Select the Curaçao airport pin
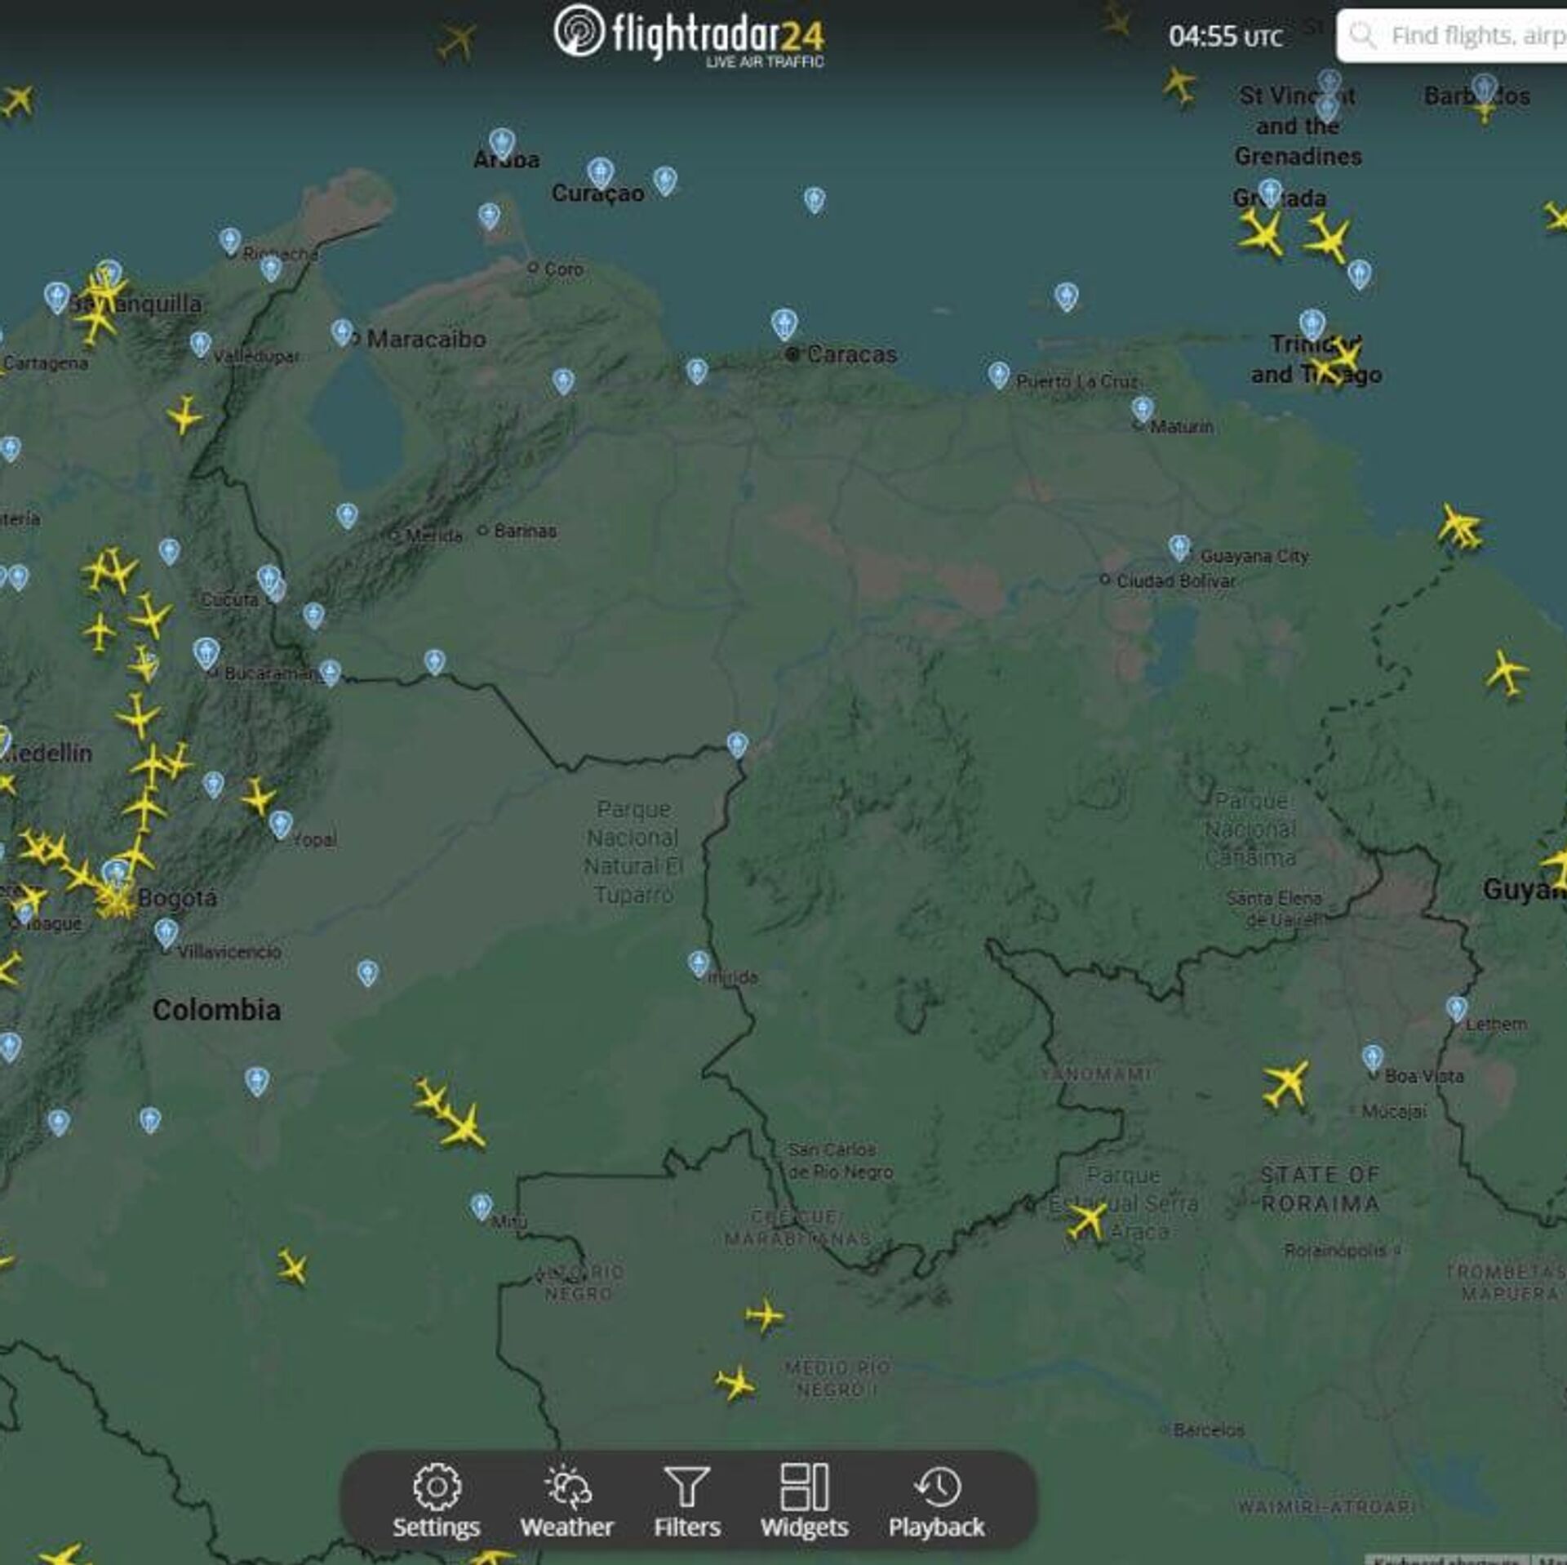This screenshot has height=1565, width=1567. [x=601, y=172]
